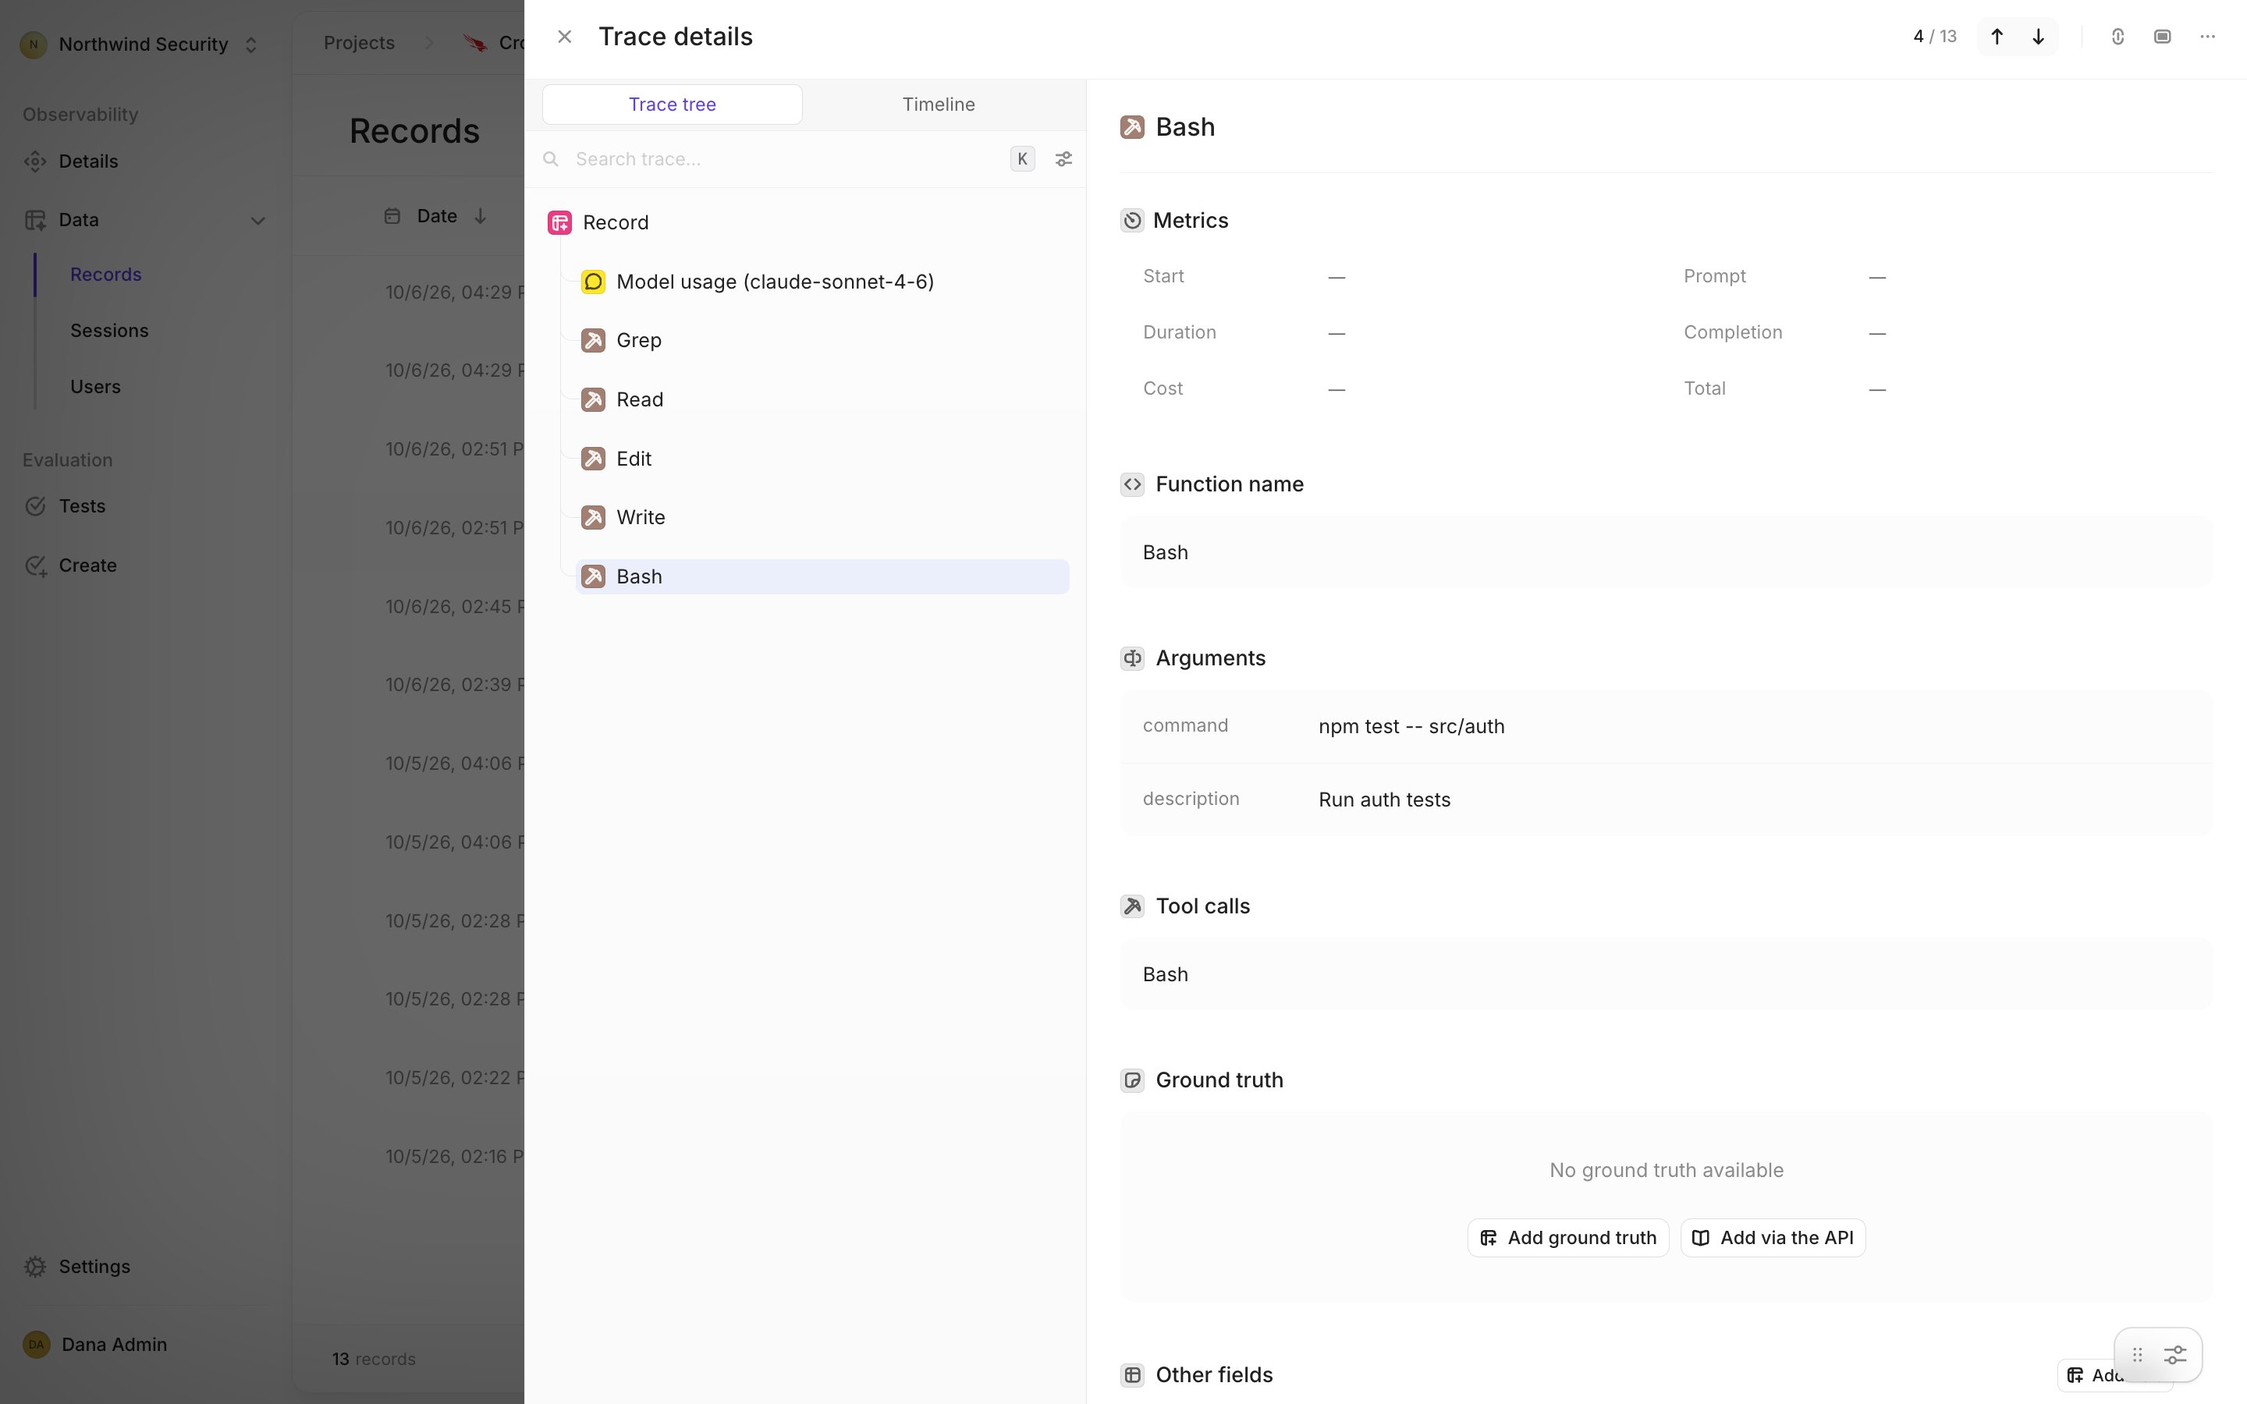Open the more options ellipsis menu
Viewport: 2247px width, 1404px height.
(2207, 37)
